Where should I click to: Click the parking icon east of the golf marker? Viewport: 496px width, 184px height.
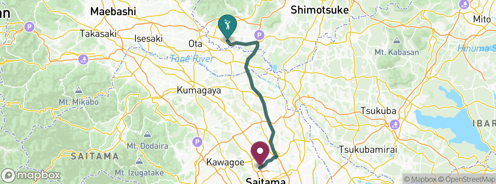tap(260, 35)
